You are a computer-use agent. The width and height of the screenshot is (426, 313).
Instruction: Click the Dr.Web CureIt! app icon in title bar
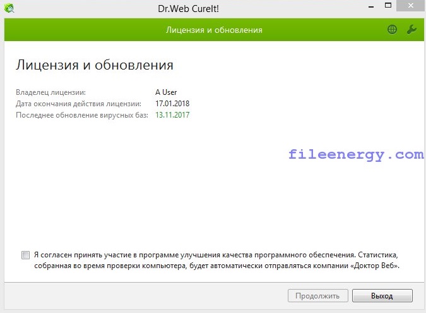[9, 8]
